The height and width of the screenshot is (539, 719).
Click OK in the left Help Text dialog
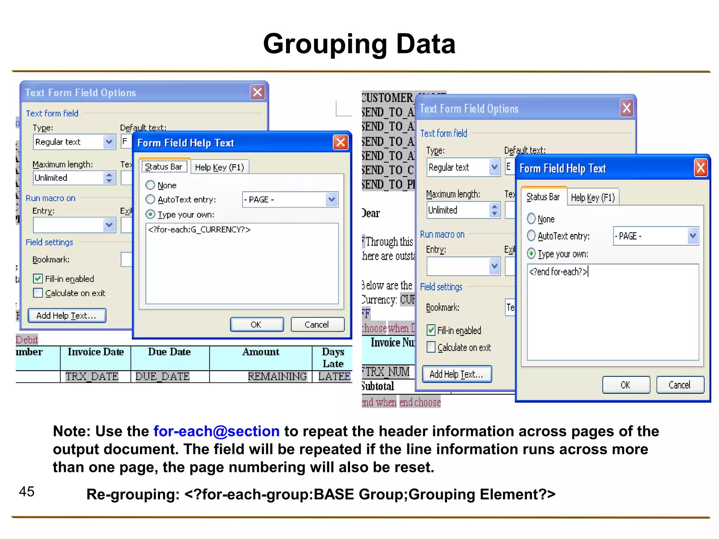click(257, 325)
